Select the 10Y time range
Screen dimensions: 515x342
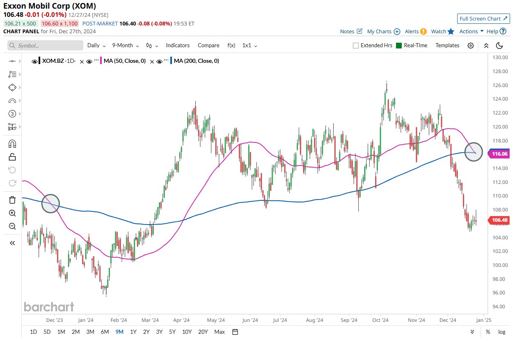coord(187,332)
